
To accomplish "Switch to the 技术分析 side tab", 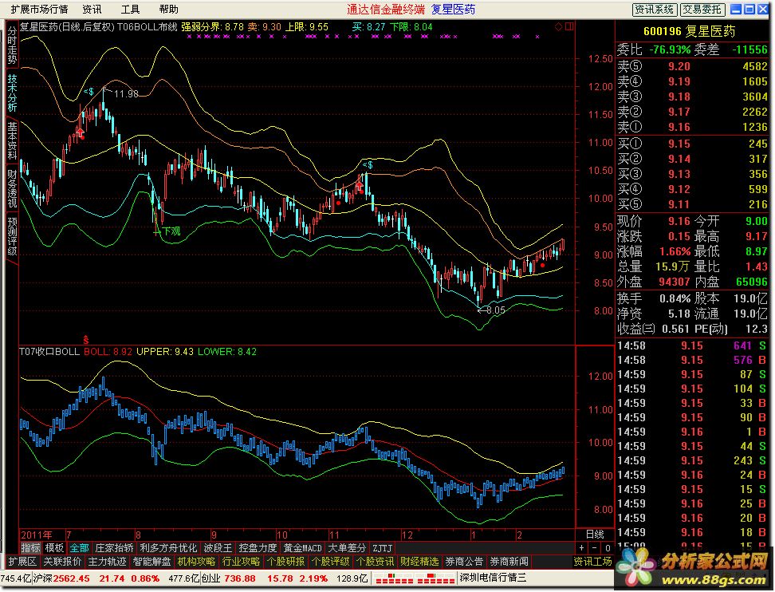I will (12, 93).
